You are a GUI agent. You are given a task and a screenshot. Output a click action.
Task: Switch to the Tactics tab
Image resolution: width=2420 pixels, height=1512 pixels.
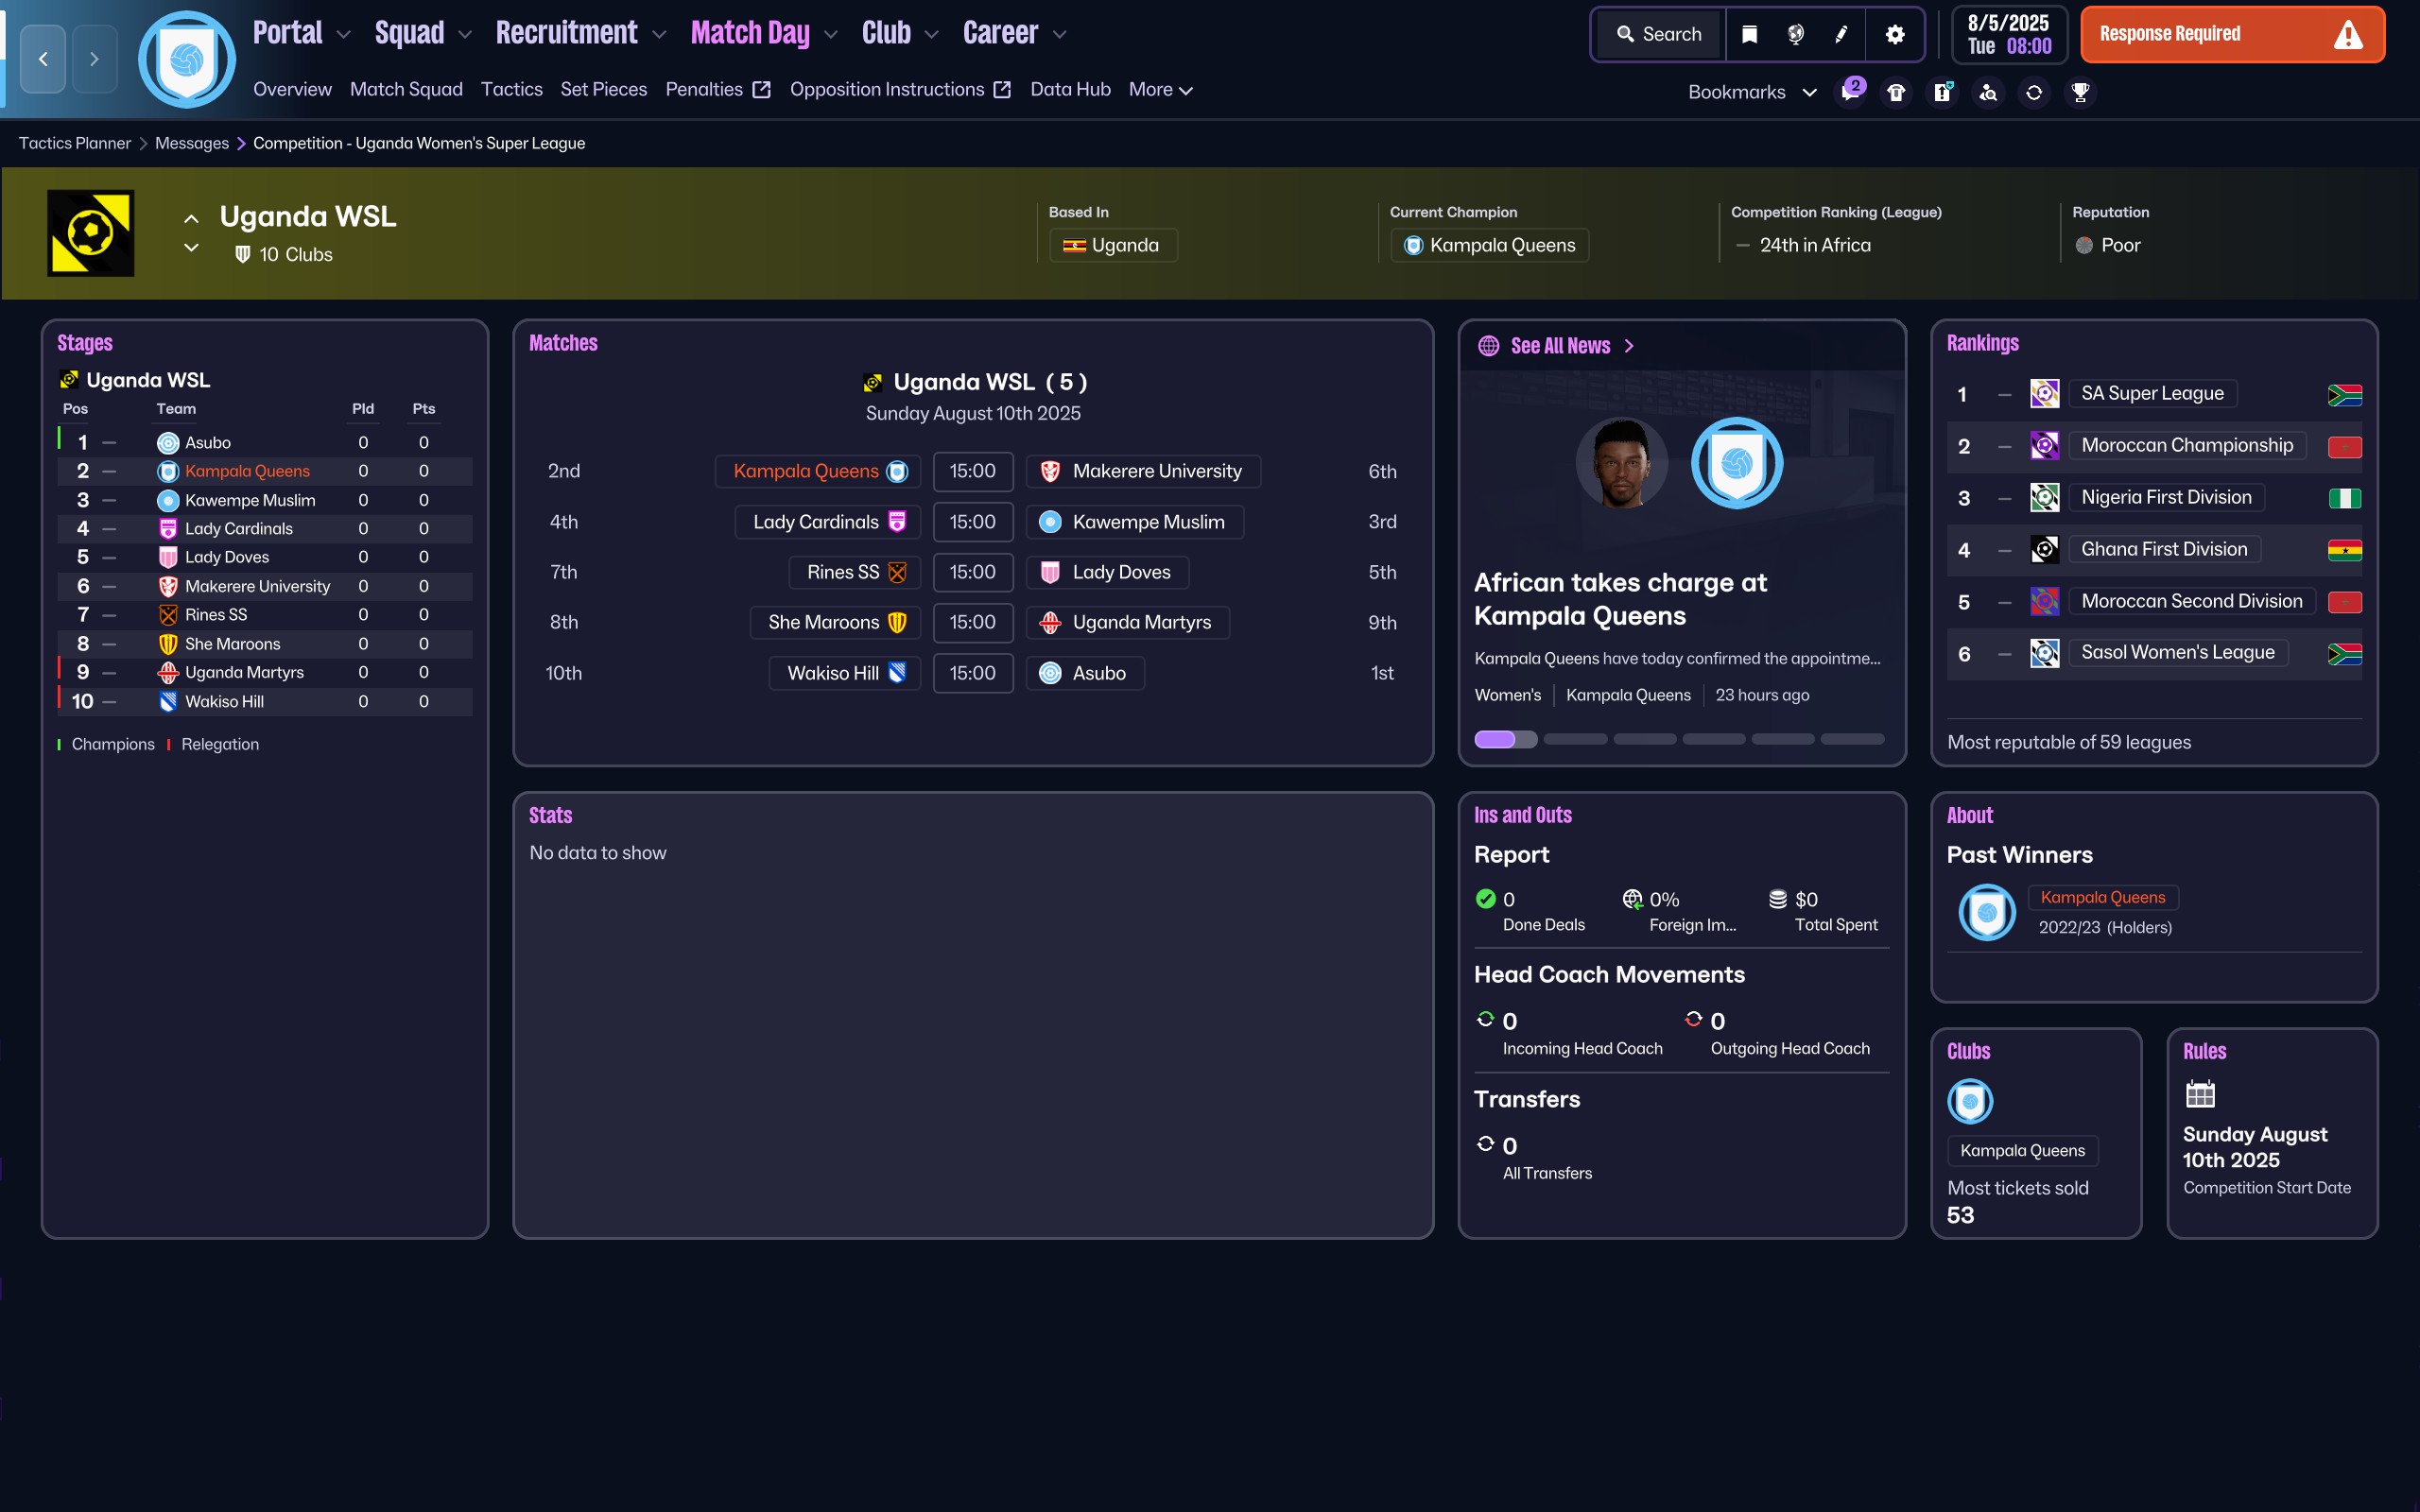tap(511, 90)
